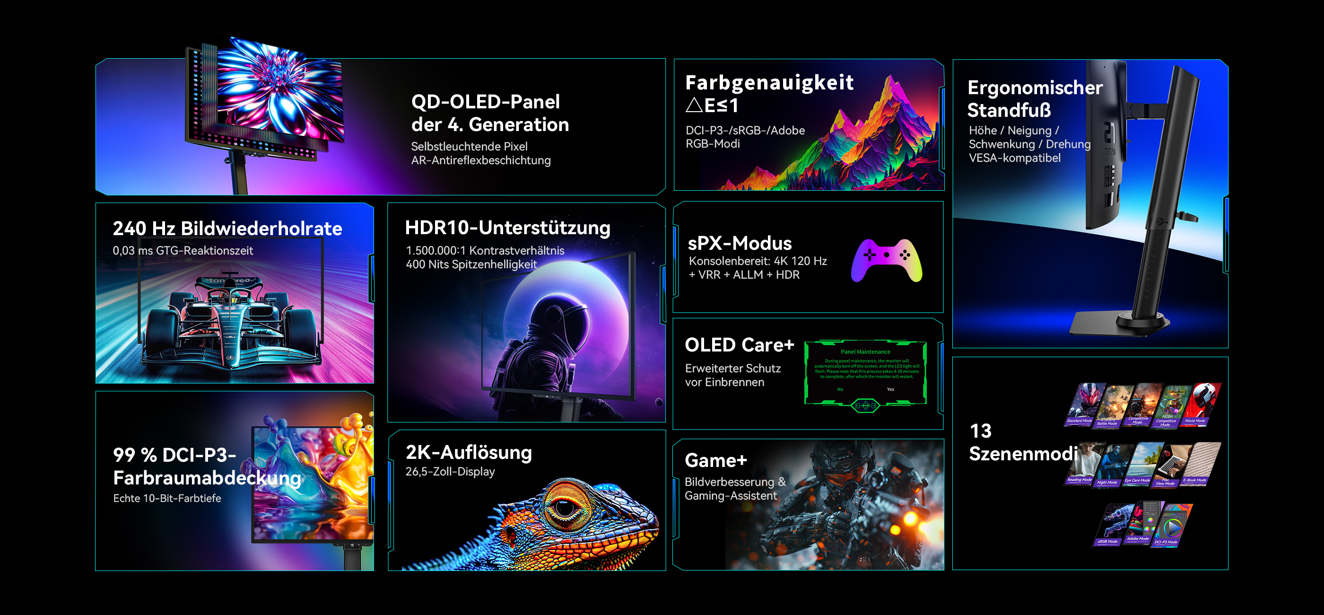This screenshot has width=1324, height=615.
Task: Select Yes in Panel Maintenance dialog
Action: click(890, 389)
